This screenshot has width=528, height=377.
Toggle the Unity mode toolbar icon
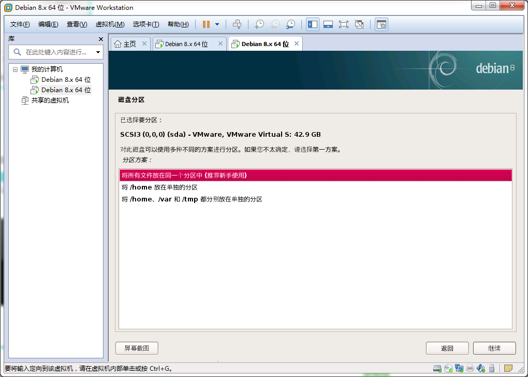359,24
